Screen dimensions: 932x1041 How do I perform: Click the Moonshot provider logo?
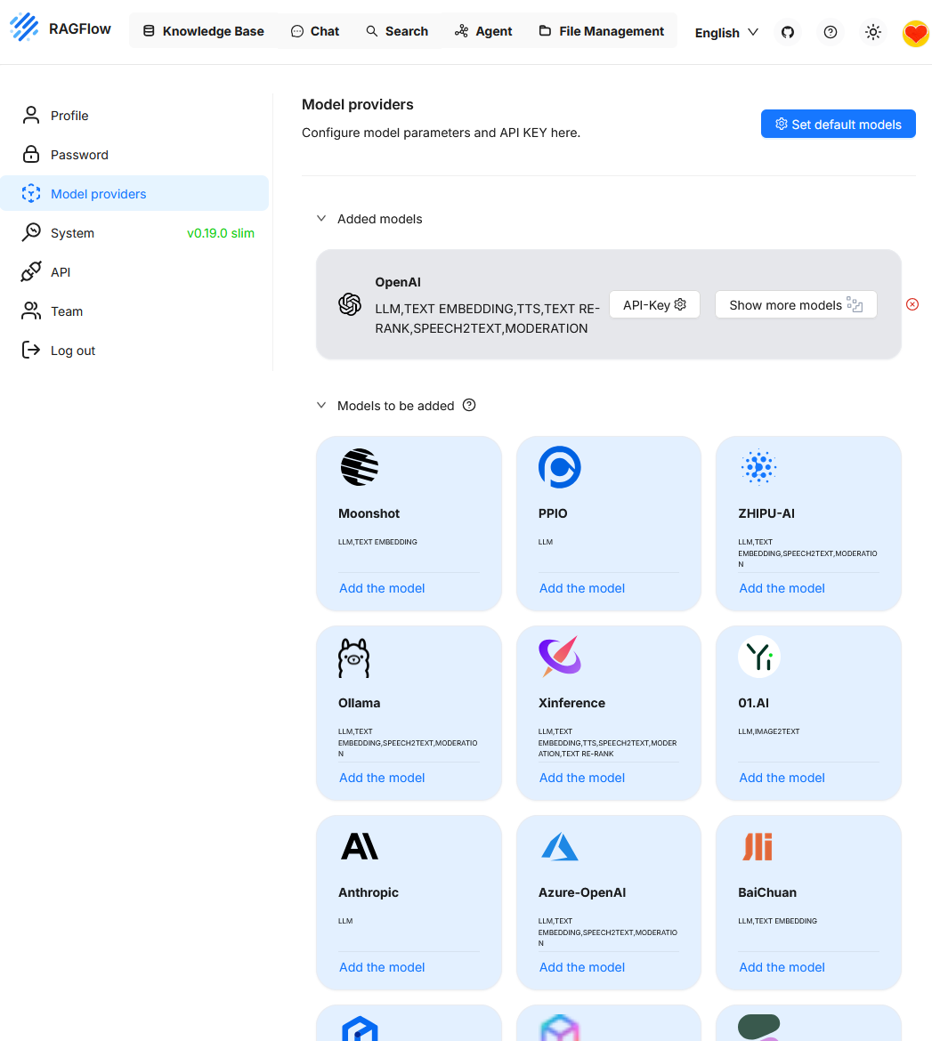tap(360, 467)
